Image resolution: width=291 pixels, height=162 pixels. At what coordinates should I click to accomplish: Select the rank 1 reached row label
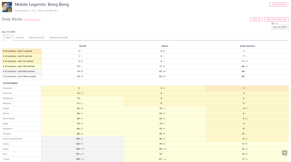tap(21, 51)
